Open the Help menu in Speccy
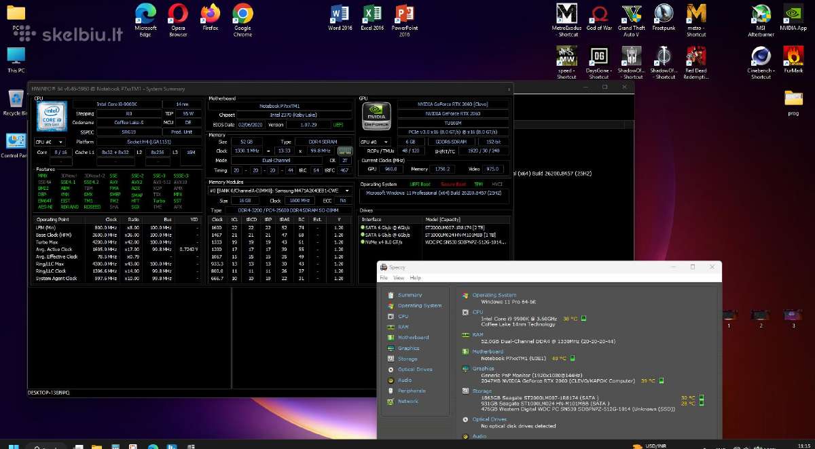The image size is (815, 449). (x=415, y=277)
